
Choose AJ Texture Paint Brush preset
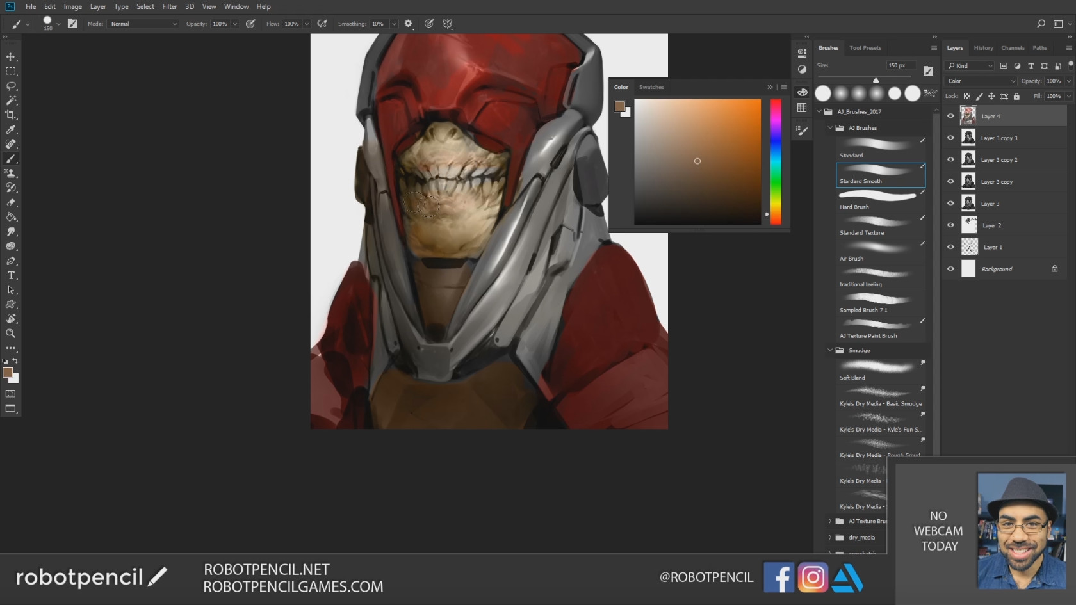(x=881, y=328)
